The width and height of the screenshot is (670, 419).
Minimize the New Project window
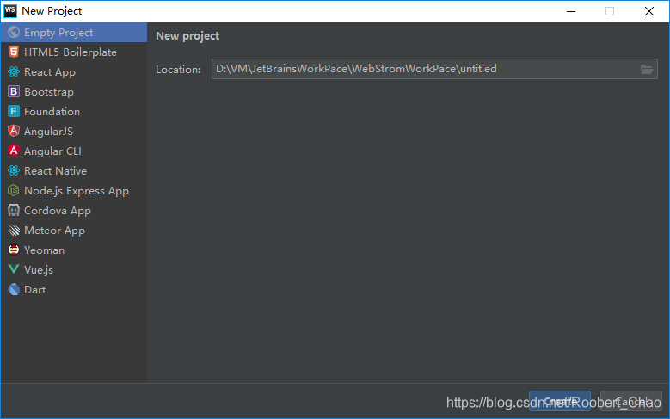pyautogui.click(x=571, y=11)
